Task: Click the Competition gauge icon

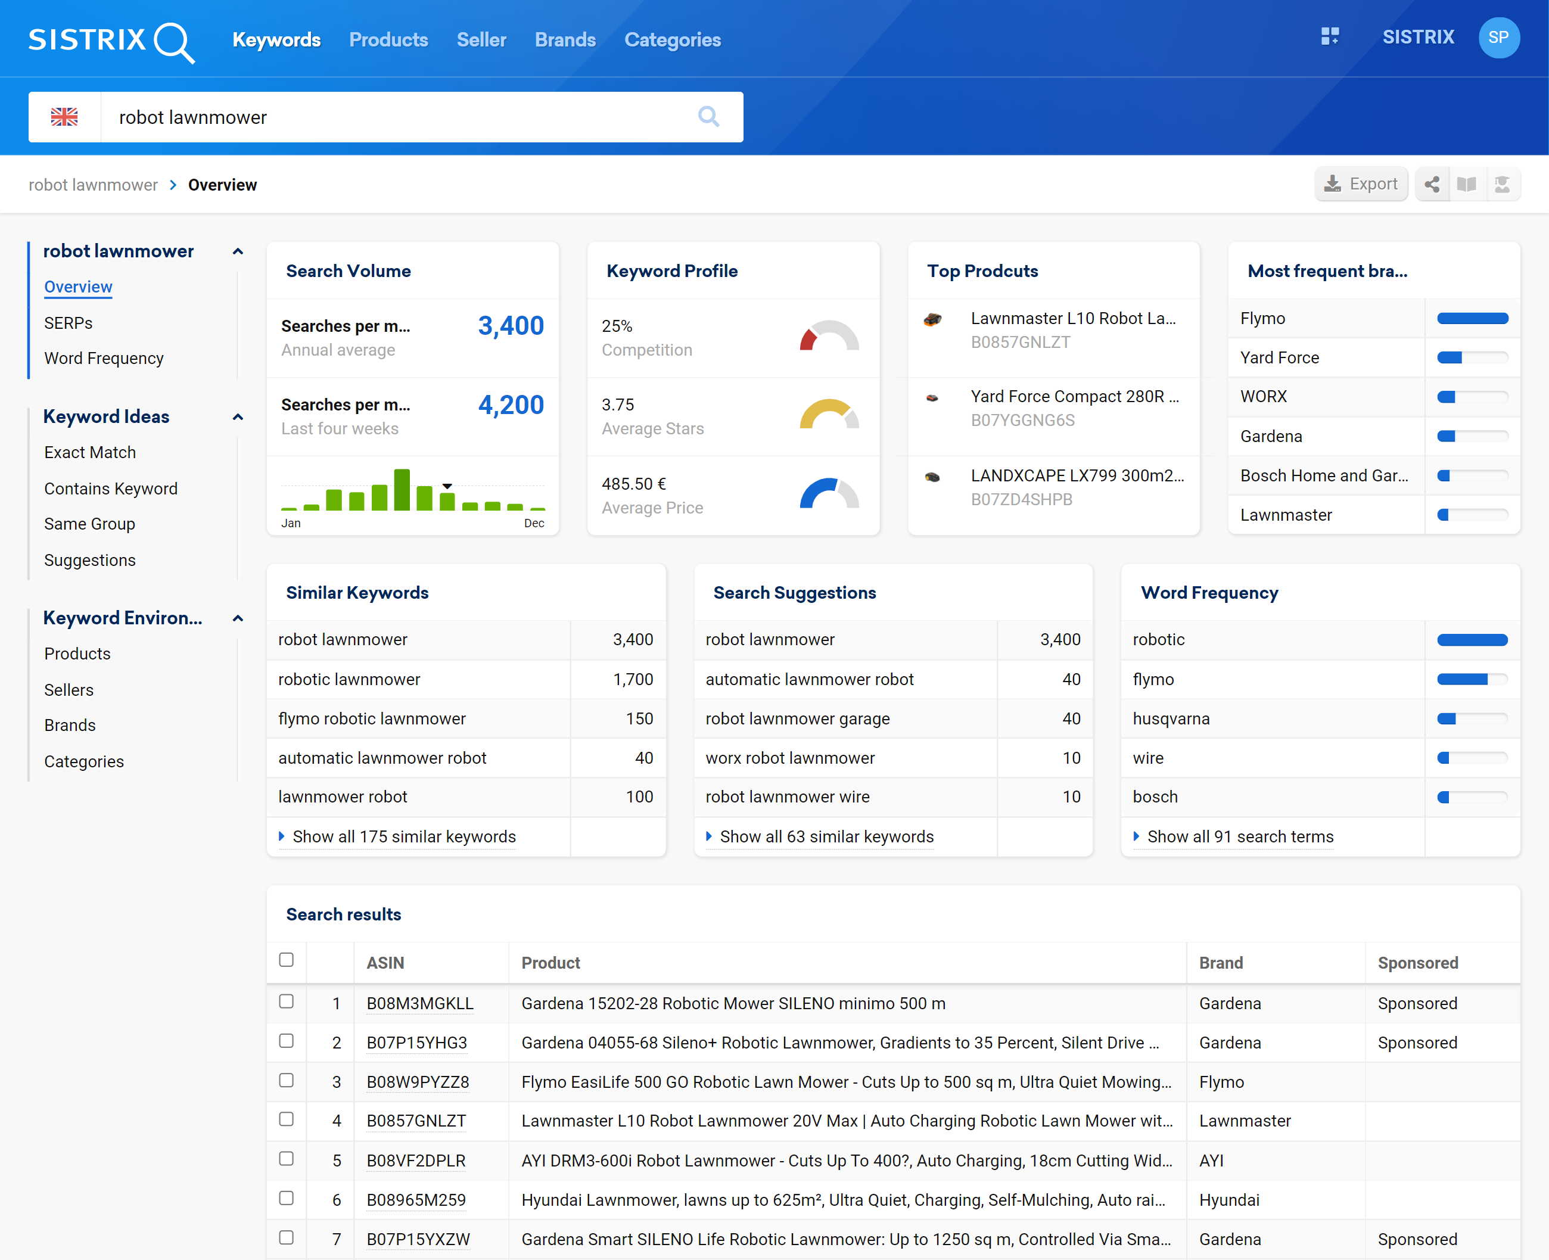Action: (x=829, y=336)
